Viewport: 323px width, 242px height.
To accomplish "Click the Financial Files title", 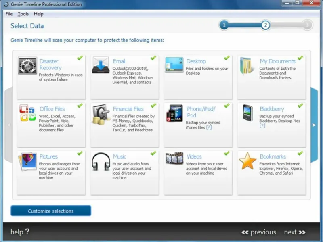I will click(128, 109).
